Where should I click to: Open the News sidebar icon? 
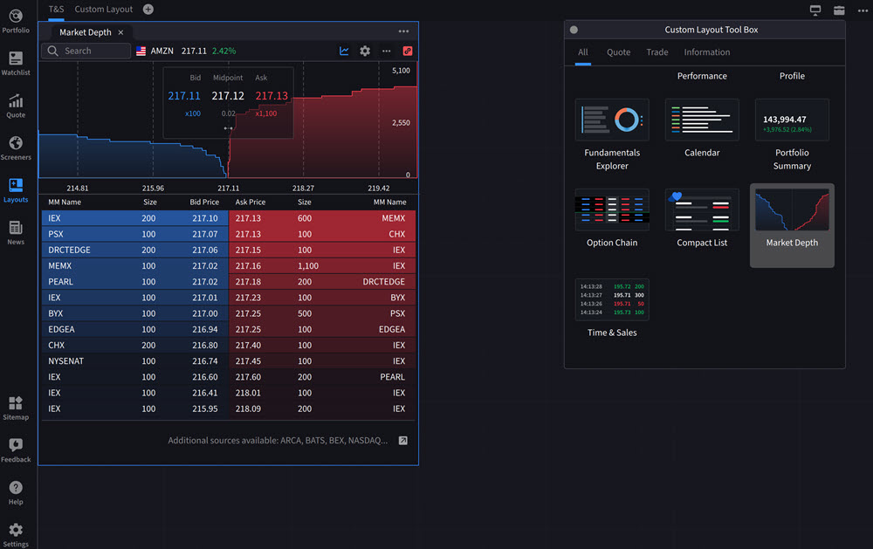pyautogui.click(x=16, y=232)
